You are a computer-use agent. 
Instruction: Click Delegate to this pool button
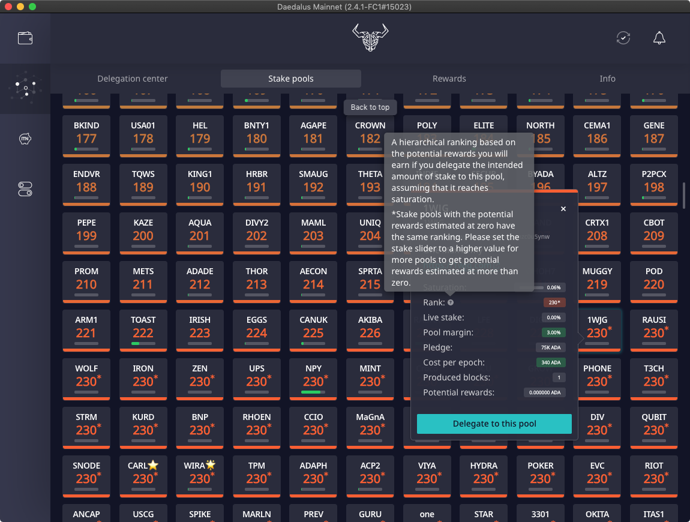coord(494,424)
